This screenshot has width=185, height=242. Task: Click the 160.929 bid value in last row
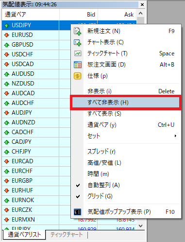click(87, 229)
